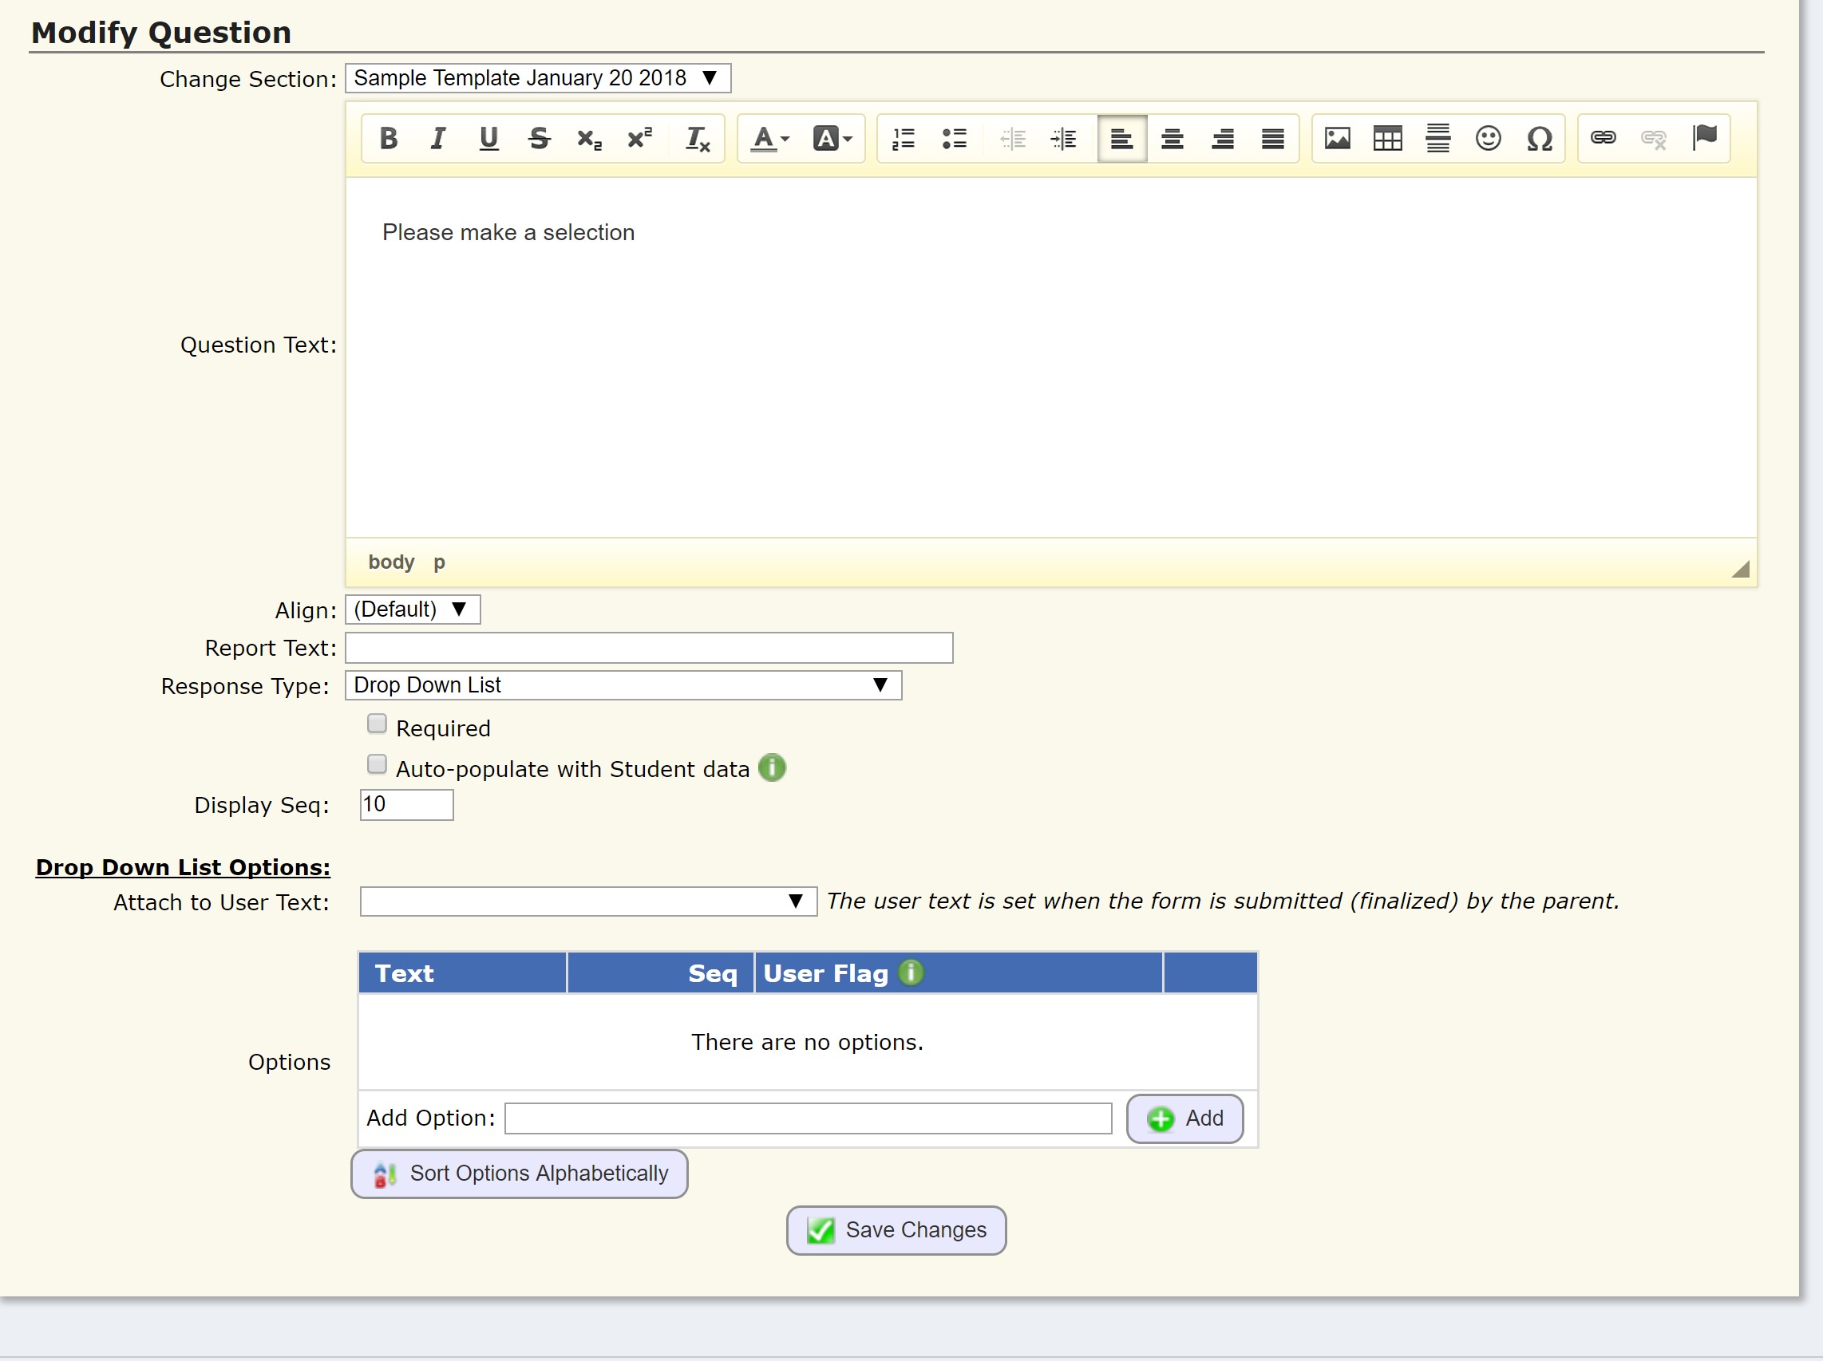Insert a table into editor
Screen dimensions: 1823x1361
click(1387, 138)
